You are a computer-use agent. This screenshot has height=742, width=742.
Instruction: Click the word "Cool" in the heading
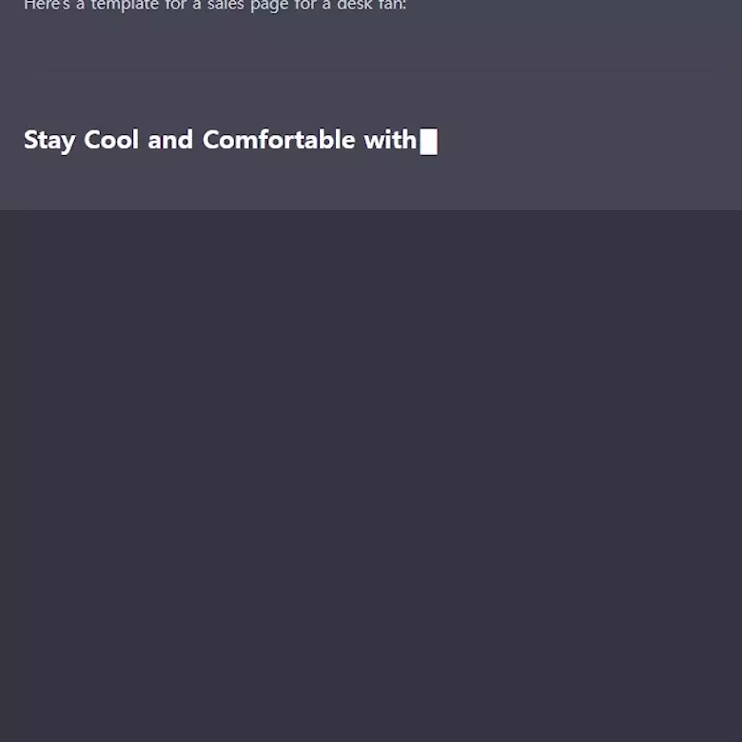[111, 140]
